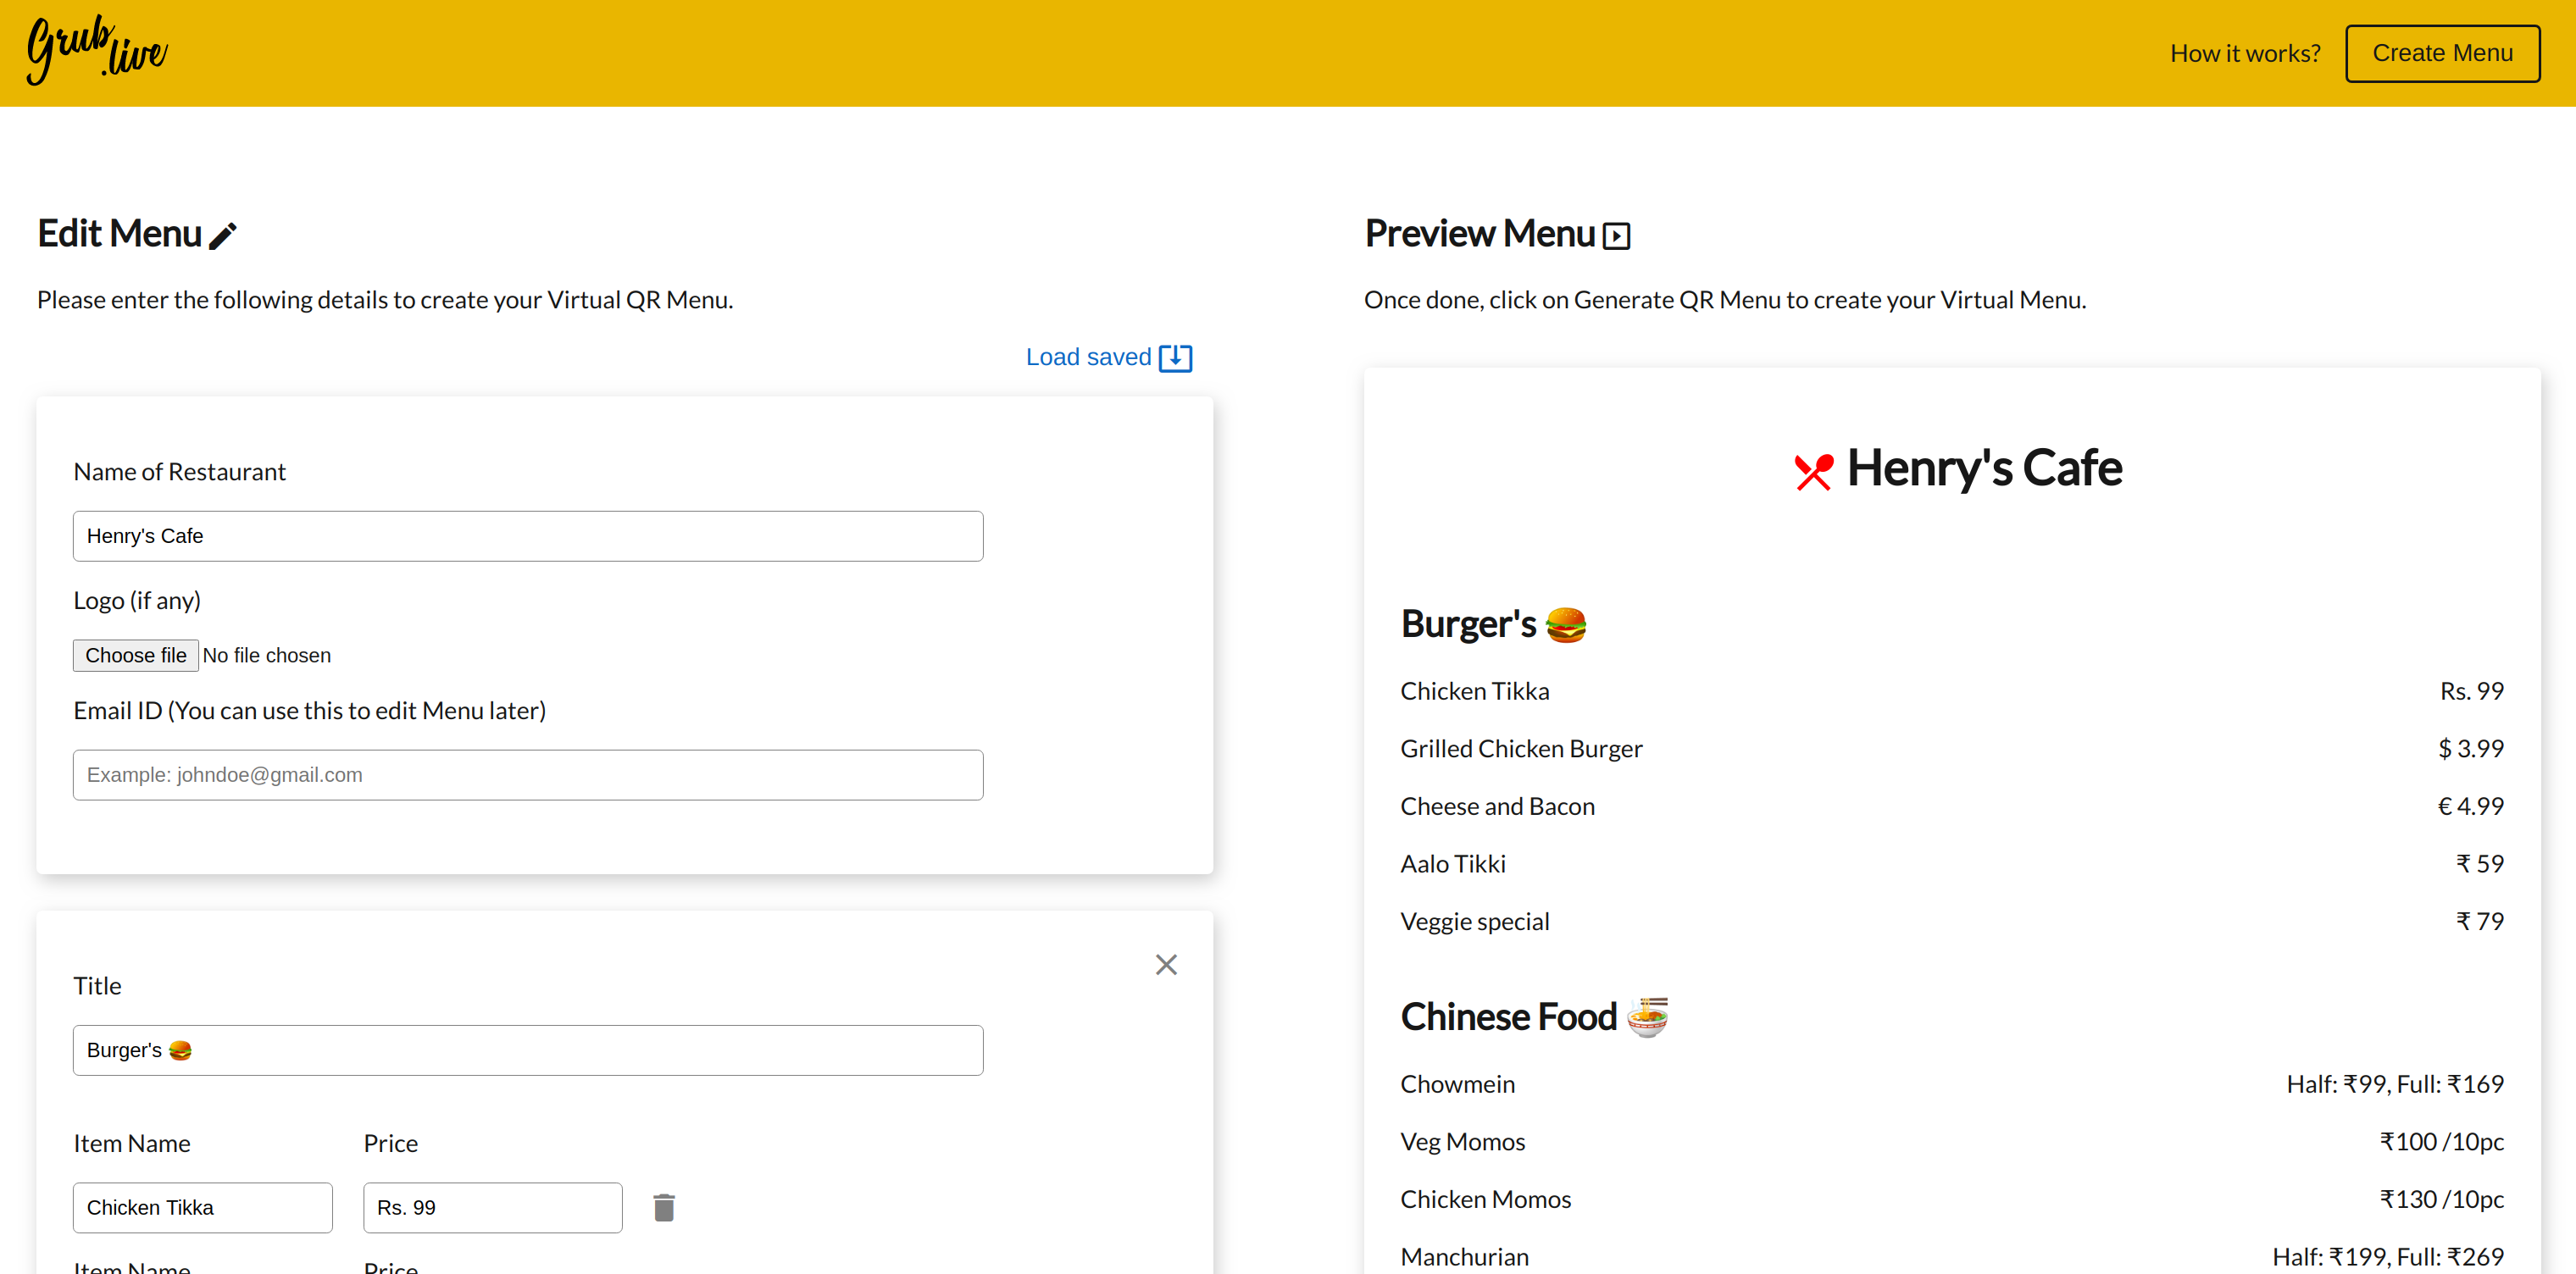Image resolution: width=2576 pixels, height=1274 pixels.
Task: Click Chicken Momos in the preview
Action: point(1486,1200)
